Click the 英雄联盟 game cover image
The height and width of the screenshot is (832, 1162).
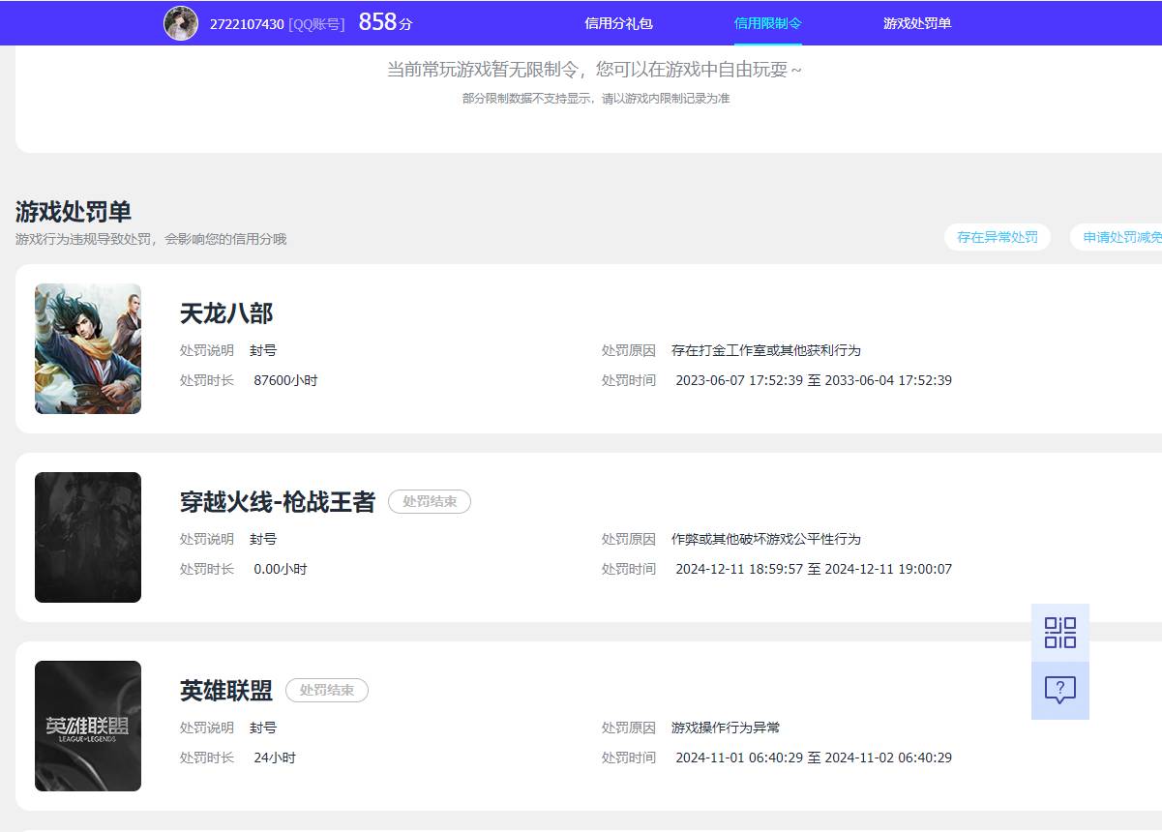click(x=88, y=726)
